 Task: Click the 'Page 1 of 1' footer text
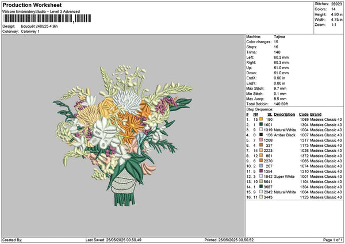(x=333, y=240)
